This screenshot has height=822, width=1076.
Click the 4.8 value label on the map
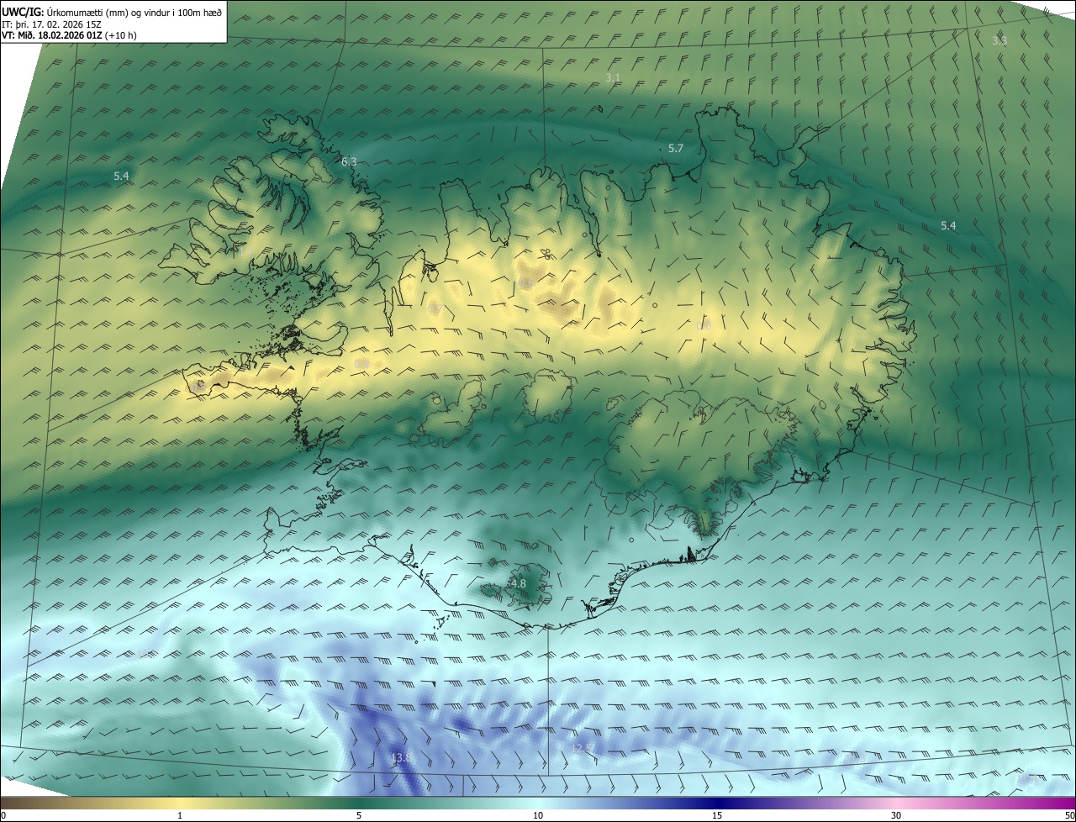tap(518, 583)
